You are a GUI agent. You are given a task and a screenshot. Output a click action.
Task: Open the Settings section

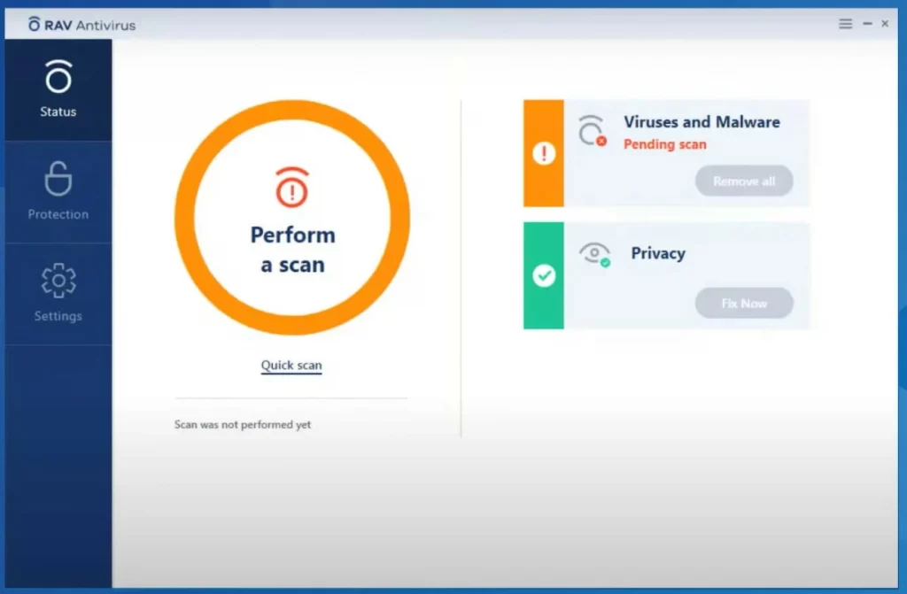[58, 294]
